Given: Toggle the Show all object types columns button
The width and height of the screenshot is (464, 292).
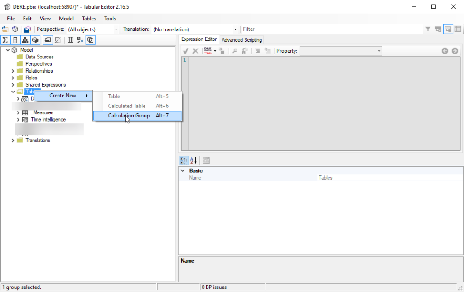Looking at the screenshot, I should [70, 40].
